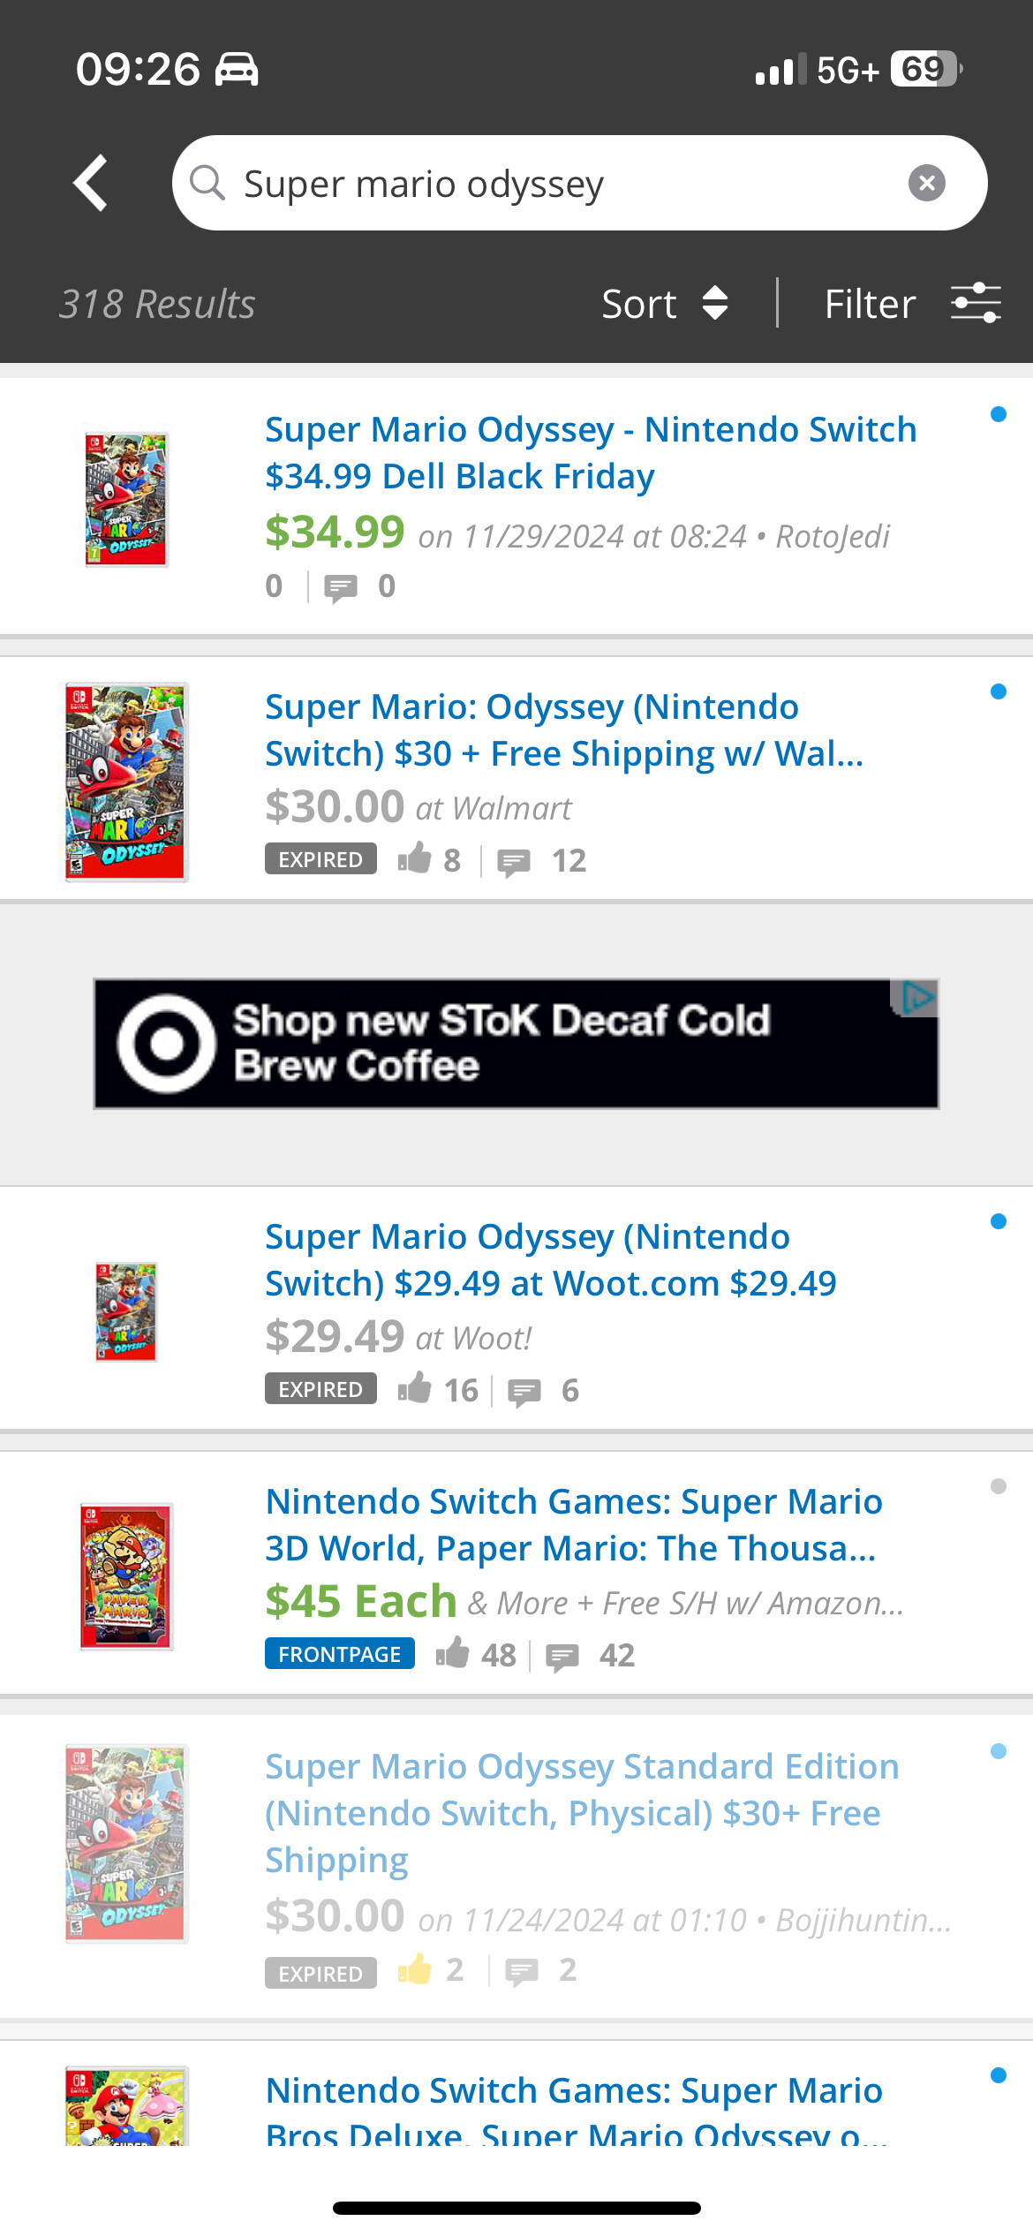Clear the search field text
The image size is (1033, 2236).
pos(926,184)
